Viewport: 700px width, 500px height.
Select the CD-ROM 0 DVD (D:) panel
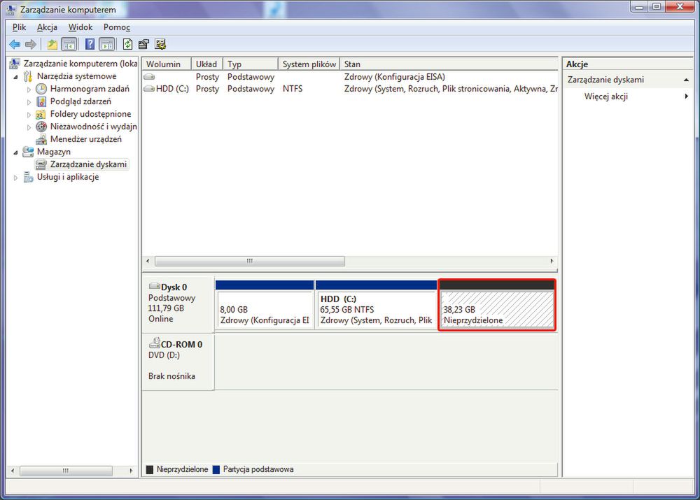tap(178, 362)
